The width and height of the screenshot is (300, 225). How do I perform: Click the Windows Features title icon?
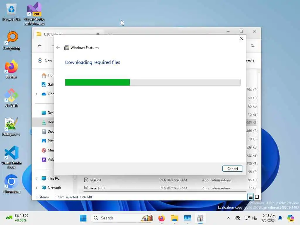(x=67, y=48)
